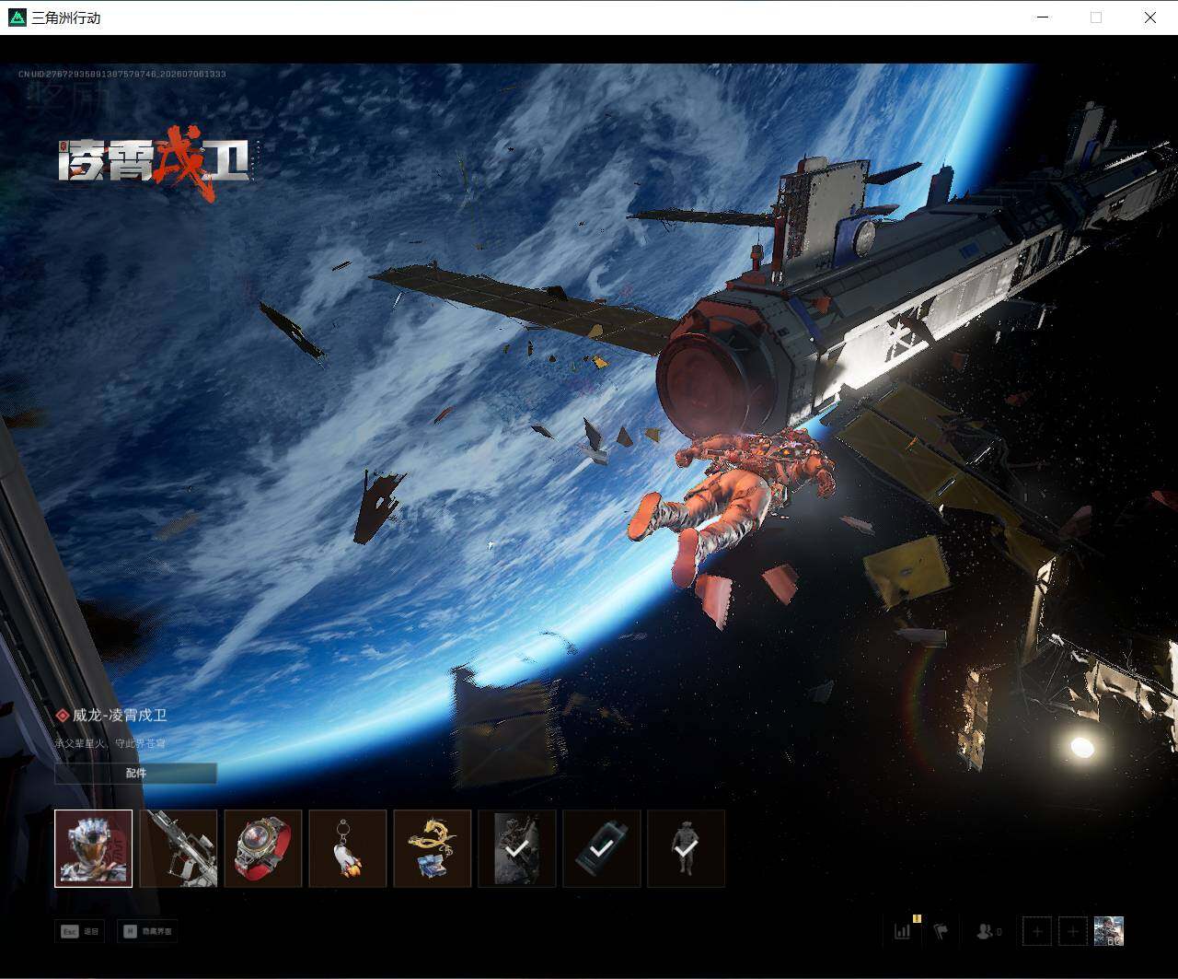Viewport: 1178px width, 979px height.
Task: Add teammate in first empty plus slot
Action: click(x=1037, y=931)
